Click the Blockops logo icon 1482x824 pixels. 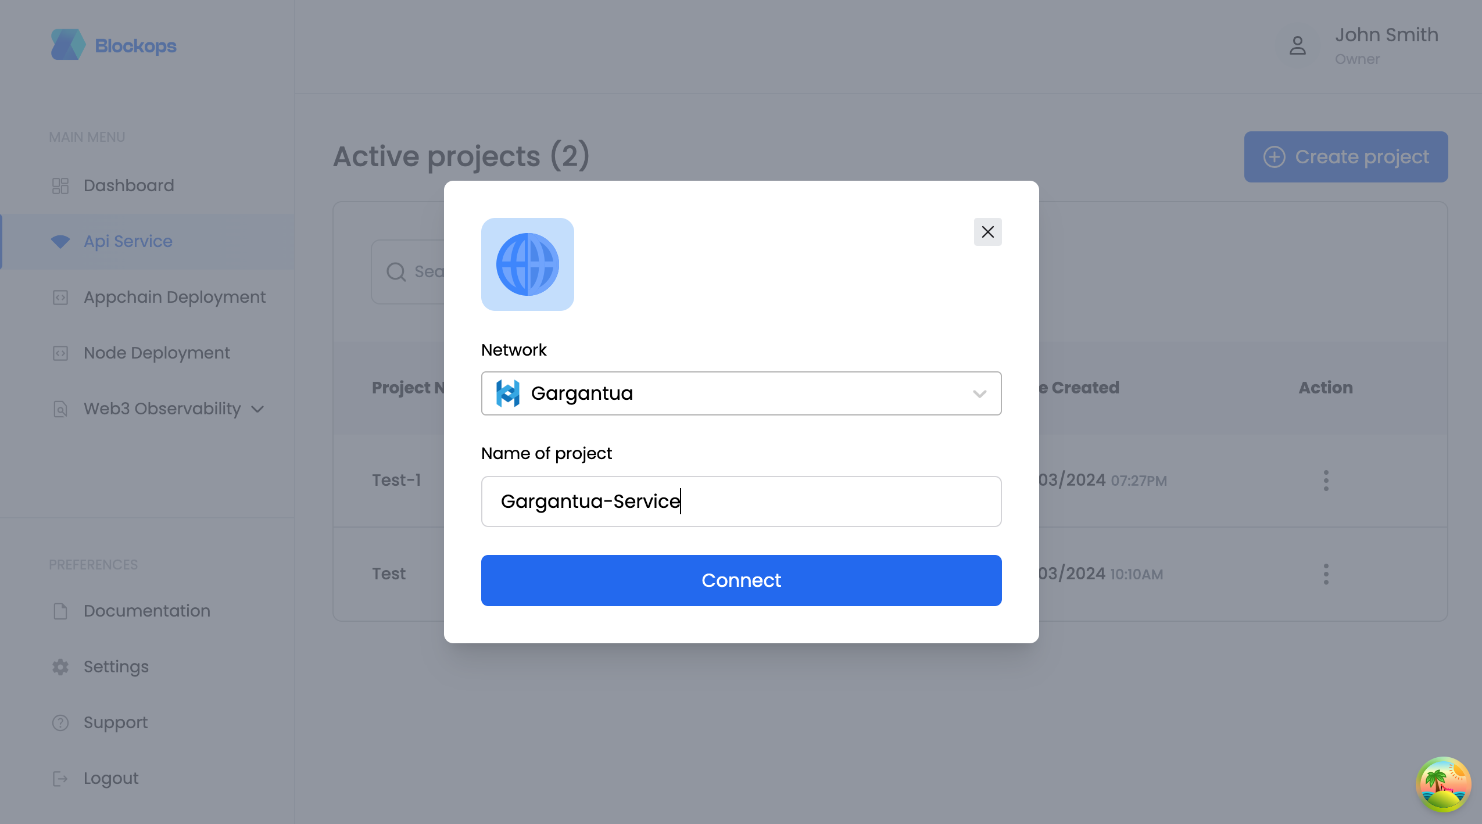68,45
